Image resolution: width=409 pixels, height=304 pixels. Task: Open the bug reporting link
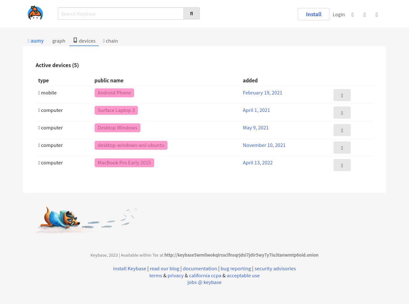236,268
